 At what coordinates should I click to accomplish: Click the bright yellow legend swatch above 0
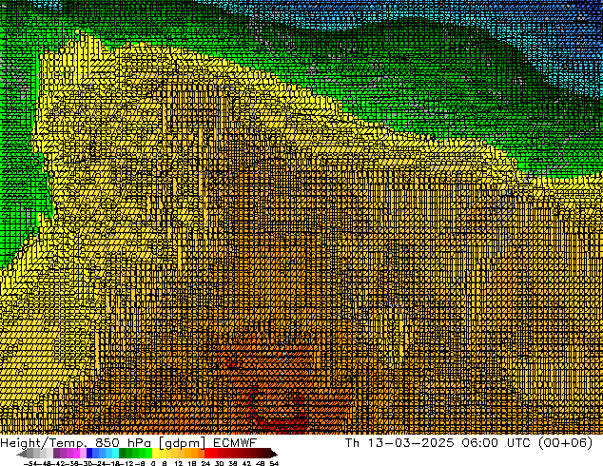(155, 453)
